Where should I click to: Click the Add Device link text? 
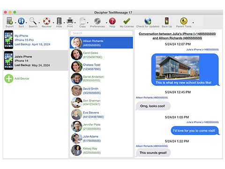22,78
